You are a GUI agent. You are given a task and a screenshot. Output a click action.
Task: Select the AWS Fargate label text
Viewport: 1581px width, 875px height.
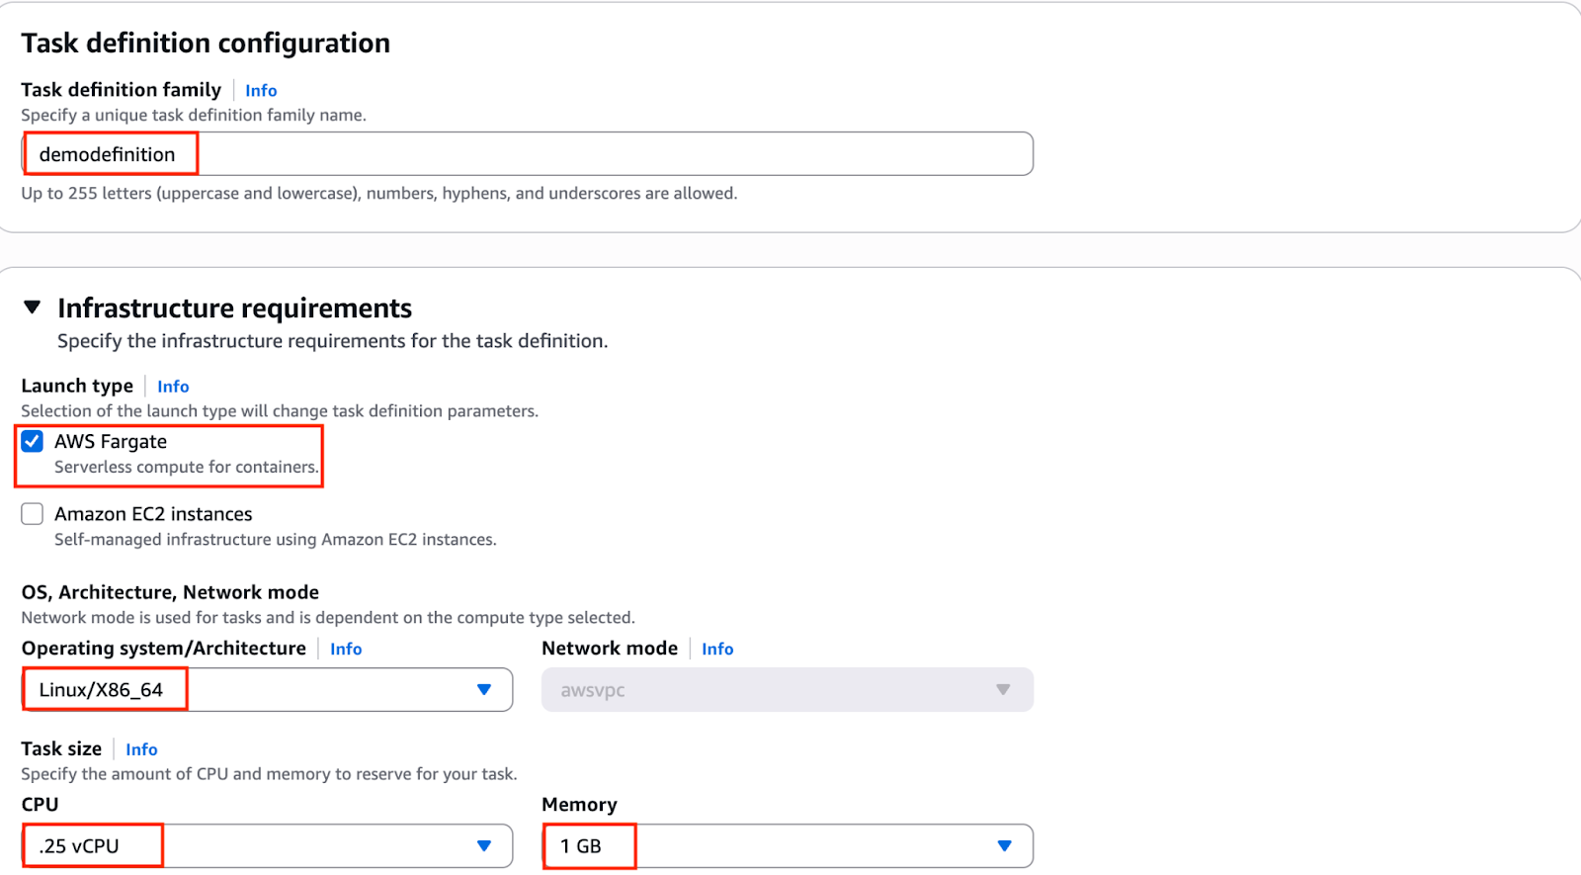[x=111, y=442]
